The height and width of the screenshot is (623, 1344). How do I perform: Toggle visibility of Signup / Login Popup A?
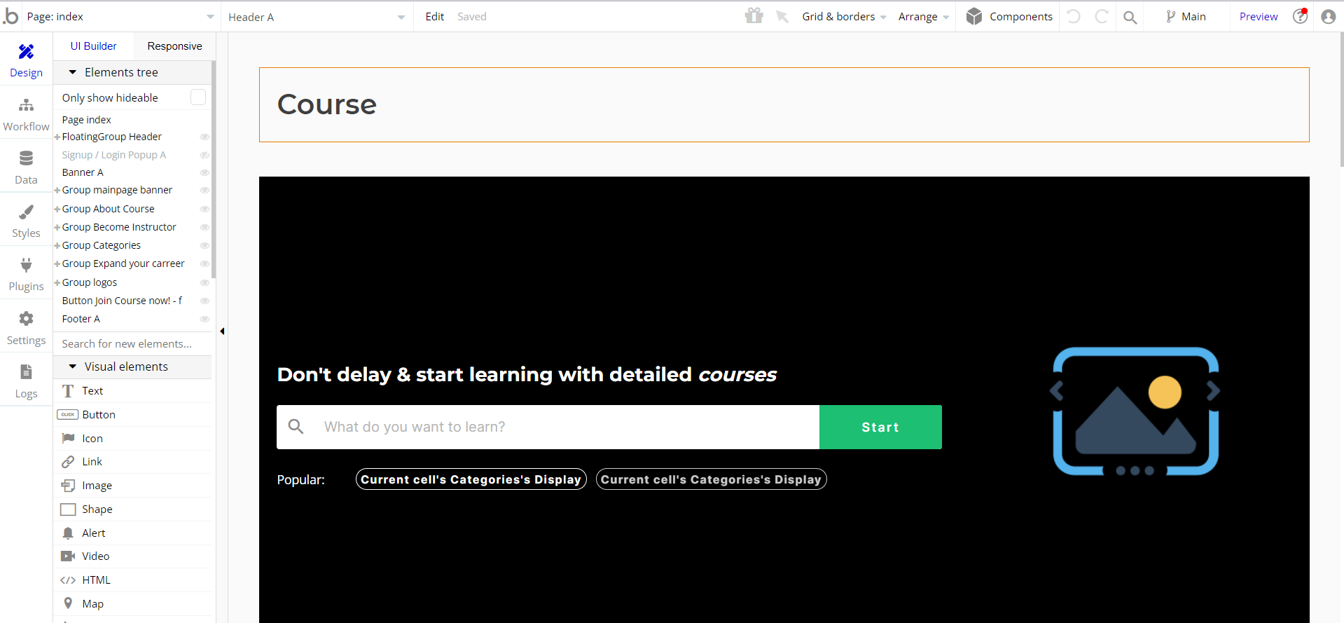(x=205, y=155)
